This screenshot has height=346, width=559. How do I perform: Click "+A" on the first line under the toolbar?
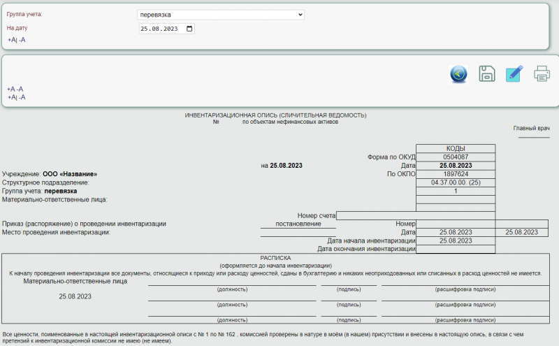(x=11, y=89)
